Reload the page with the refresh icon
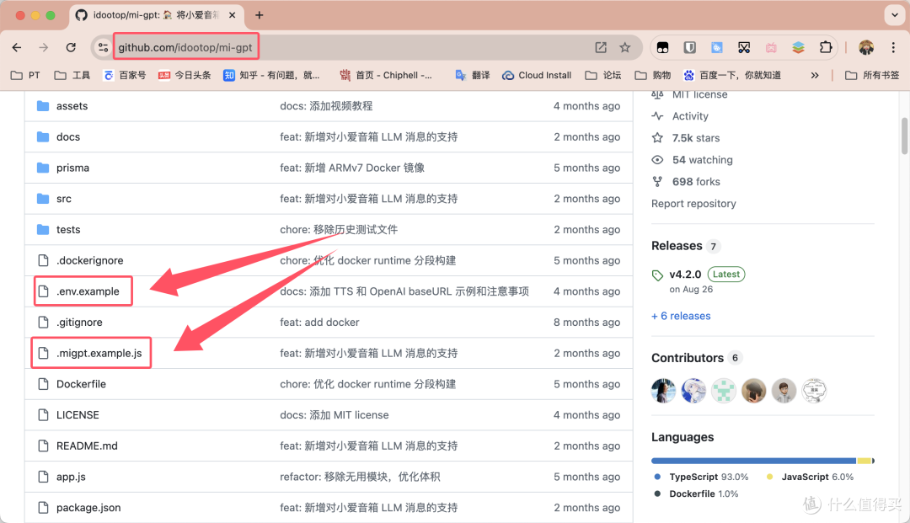 pos(71,47)
